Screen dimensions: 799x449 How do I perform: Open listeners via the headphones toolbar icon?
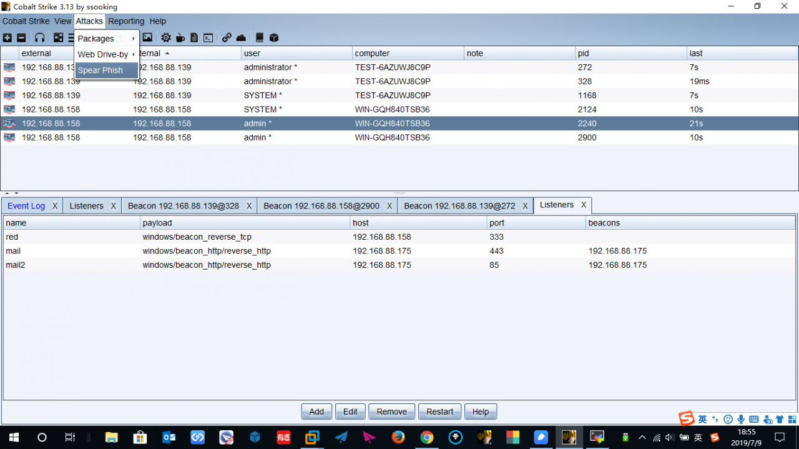click(x=40, y=38)
